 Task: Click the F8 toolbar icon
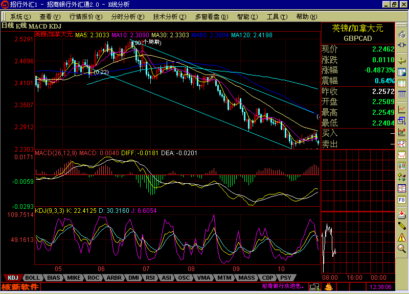point(402,200)
